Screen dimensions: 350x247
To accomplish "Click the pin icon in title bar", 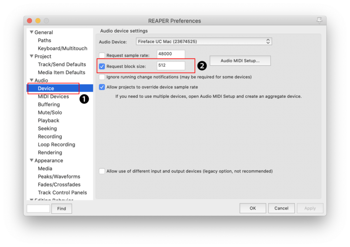I will [319, 21].
